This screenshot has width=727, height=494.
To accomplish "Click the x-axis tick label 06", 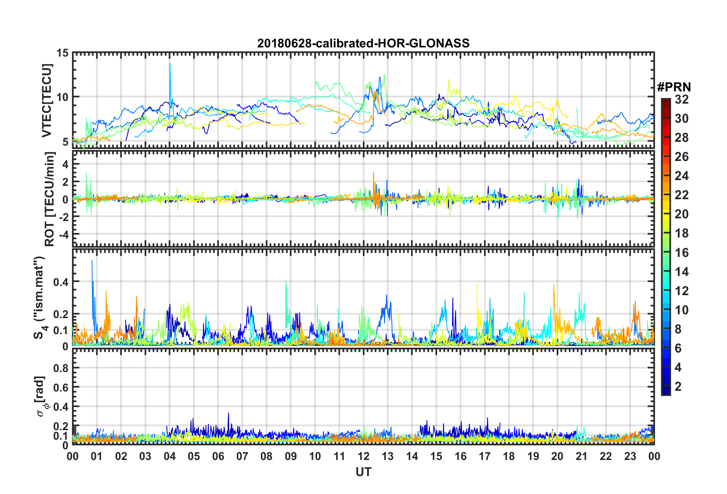I will [x=218, y=456].
